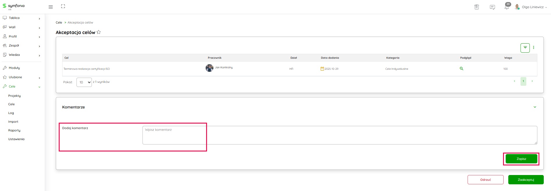Collapse the Komentarze section
The width and height of the screenshot is (551, 191).
point(535,107)
